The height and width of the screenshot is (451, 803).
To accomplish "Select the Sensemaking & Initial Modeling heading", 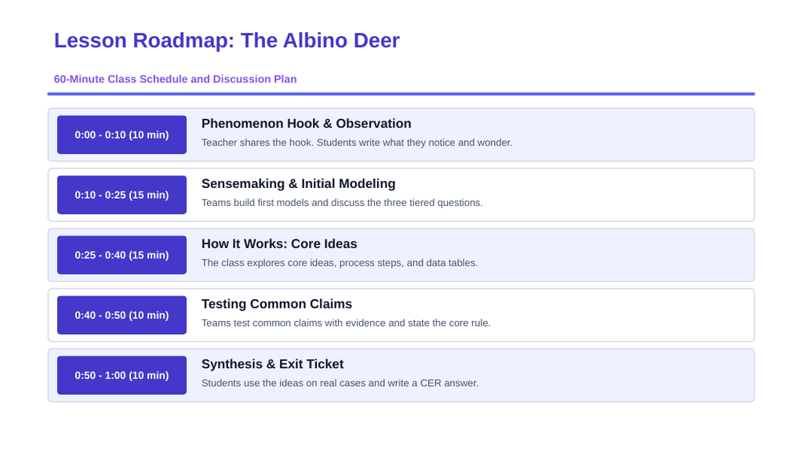I will tap(299, 183).
